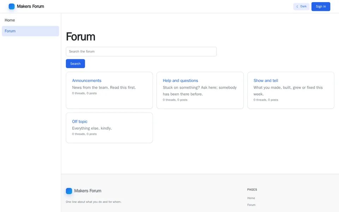Click the Forum page heading
Image resolution: width=339 pixels, height=212 pixels.
pos(81,36)
